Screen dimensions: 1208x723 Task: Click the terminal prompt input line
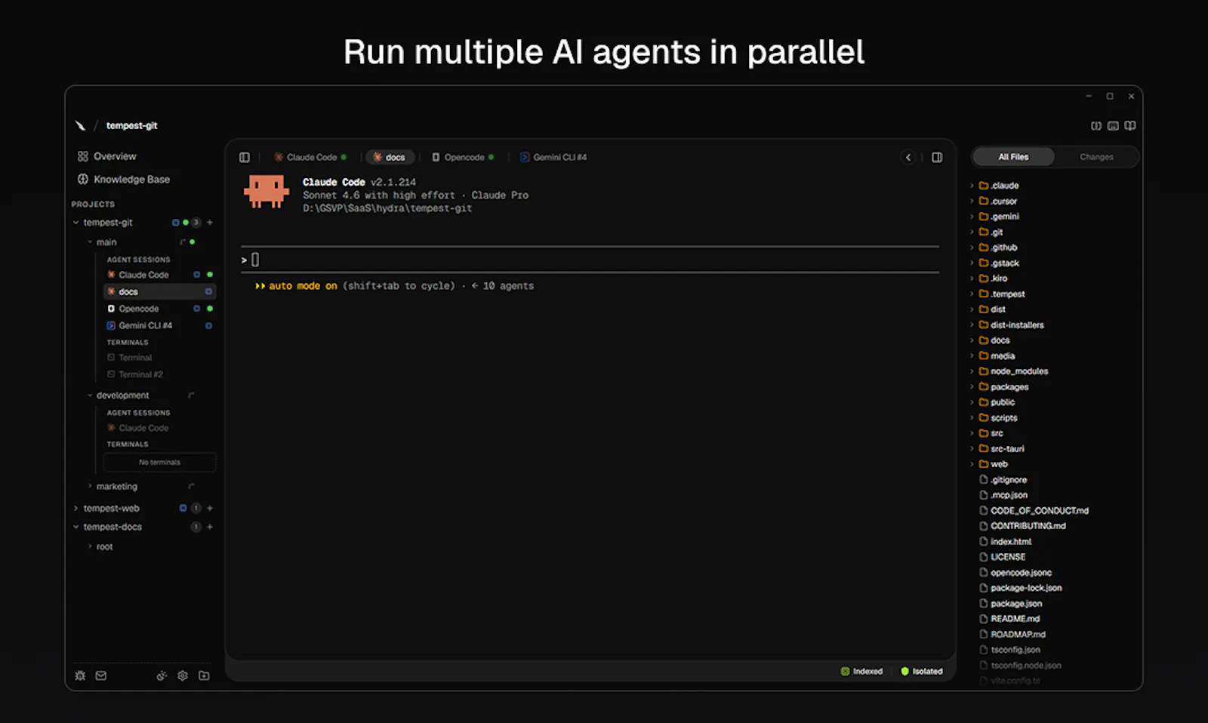click(x=590, y=260)
